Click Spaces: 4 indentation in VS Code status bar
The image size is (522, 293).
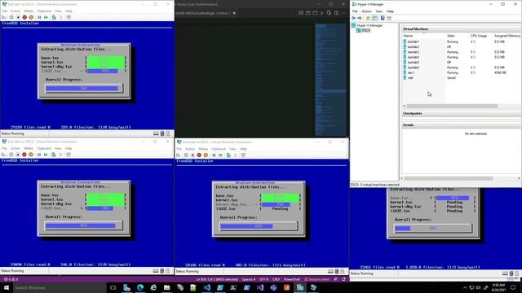tap(249, 279)
